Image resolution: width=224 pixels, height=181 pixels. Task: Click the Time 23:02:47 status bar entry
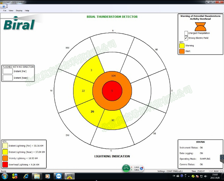198,171
